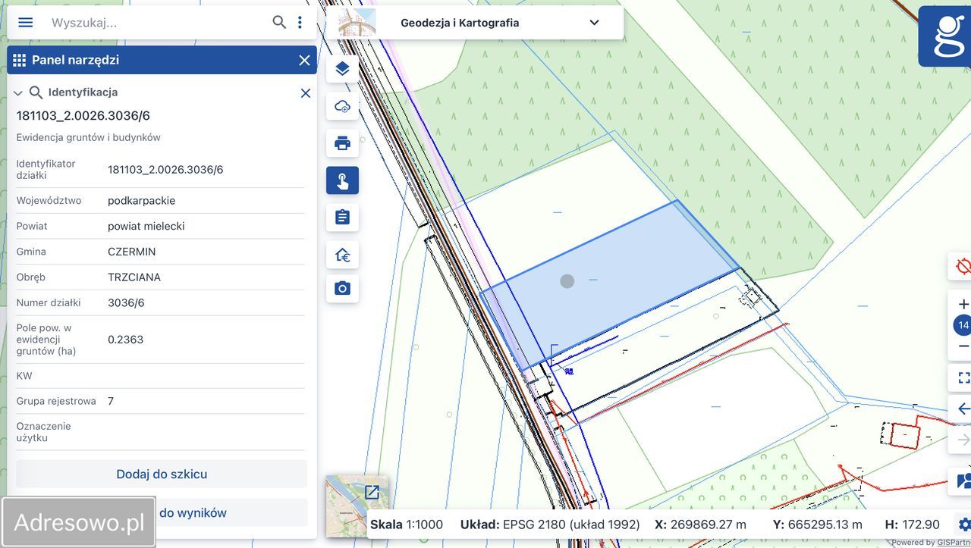
Task: Collapse the Identyfikacja section
Action: [x=18, y=92]
